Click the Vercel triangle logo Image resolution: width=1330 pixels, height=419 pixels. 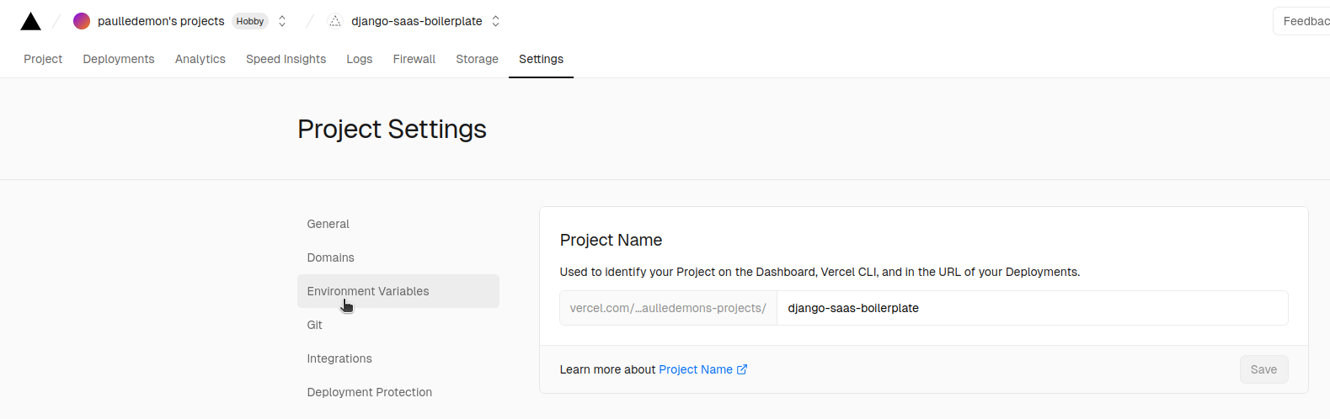31,21
